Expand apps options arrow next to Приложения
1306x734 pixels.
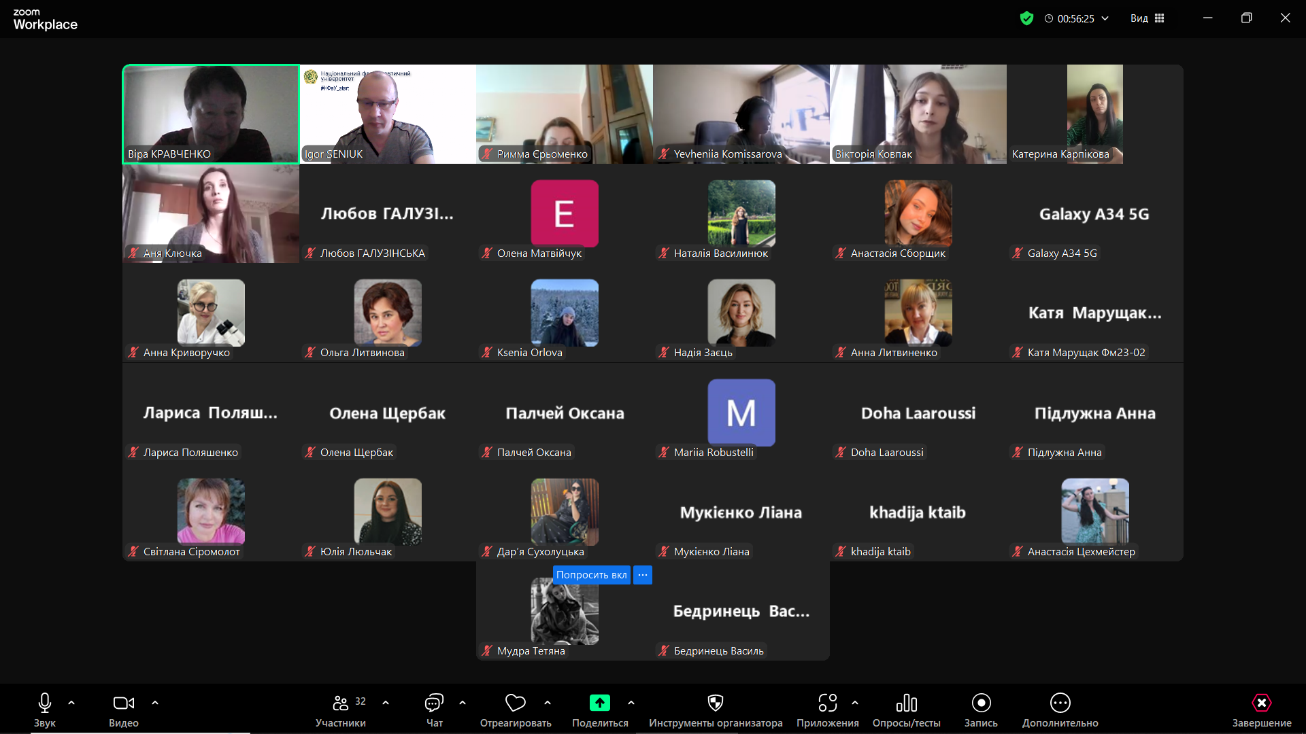click(855, 703)
